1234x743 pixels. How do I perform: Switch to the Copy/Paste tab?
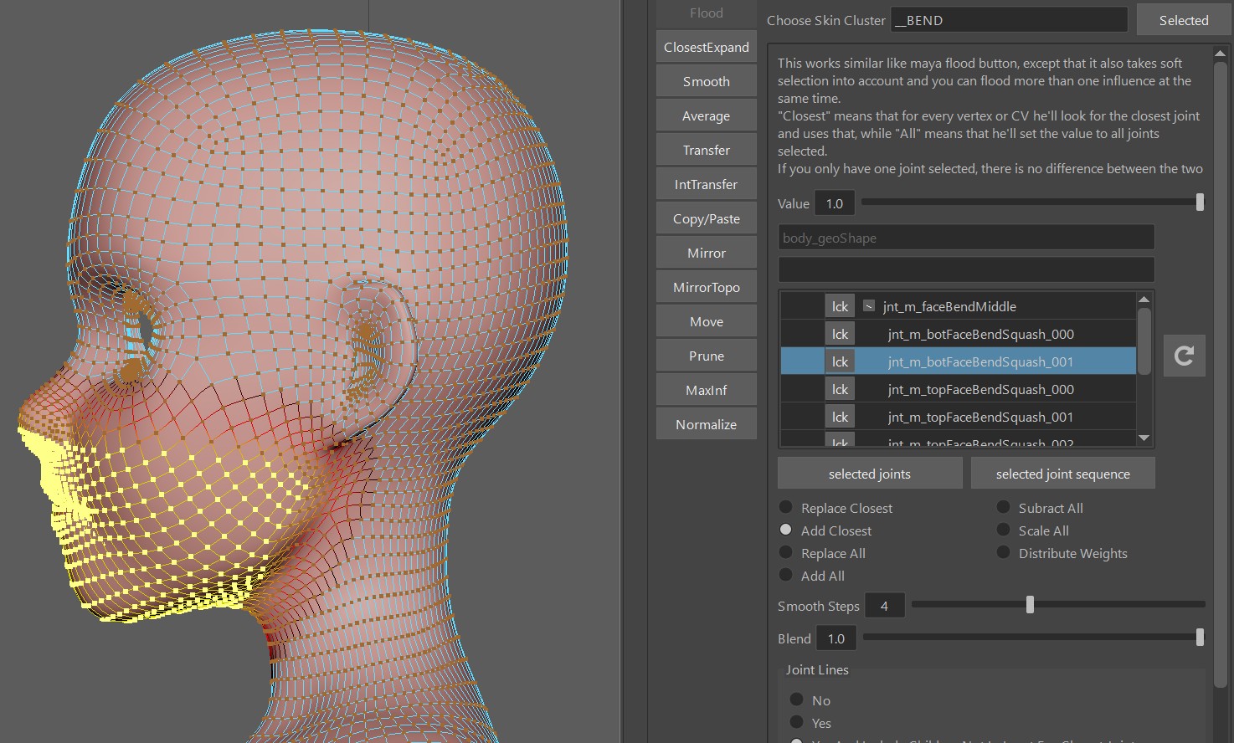(706, 218)
